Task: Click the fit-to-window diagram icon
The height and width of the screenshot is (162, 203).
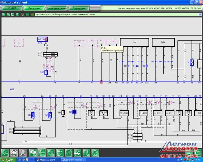Action: [13, 15]
